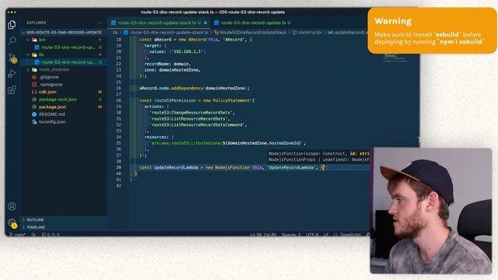
Task: Click the LF end-of-line status entry
Action: click(326, 234)
